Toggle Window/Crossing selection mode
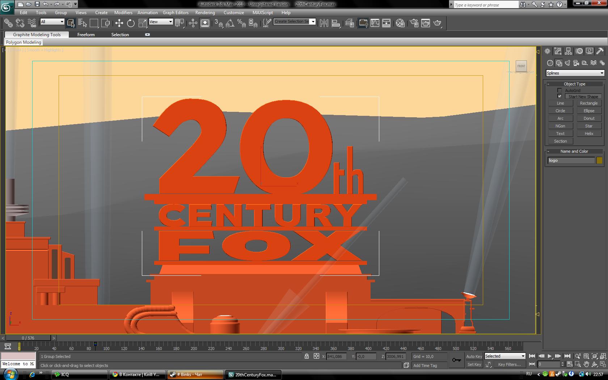Viewport: 608px width, 380px height. pyautogui.click(x=106, y=23)
